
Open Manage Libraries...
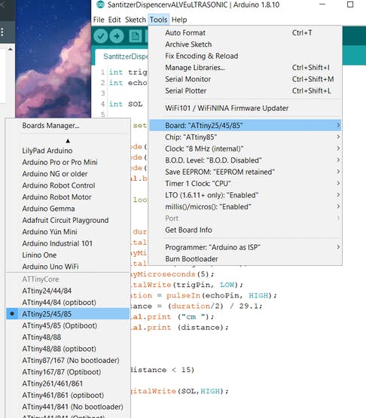(245, 68)
